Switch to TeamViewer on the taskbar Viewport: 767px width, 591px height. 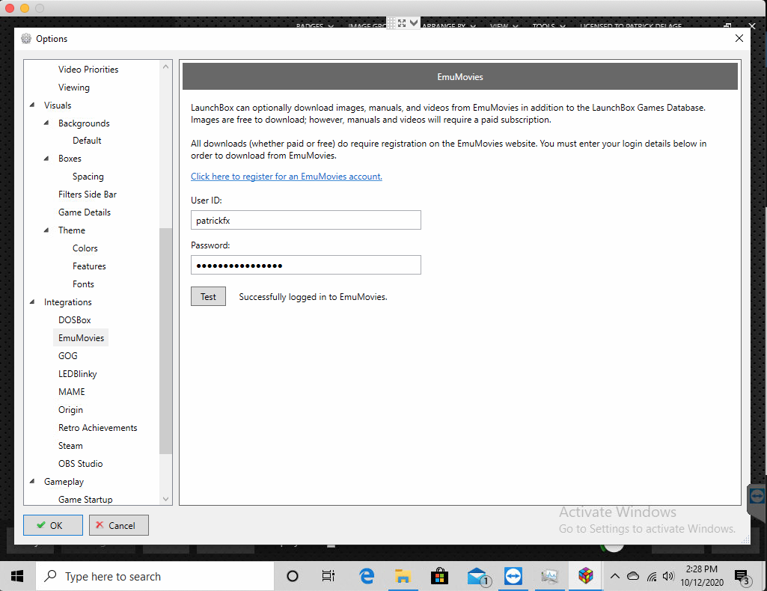pyautogui.click(x=513, y=576)
